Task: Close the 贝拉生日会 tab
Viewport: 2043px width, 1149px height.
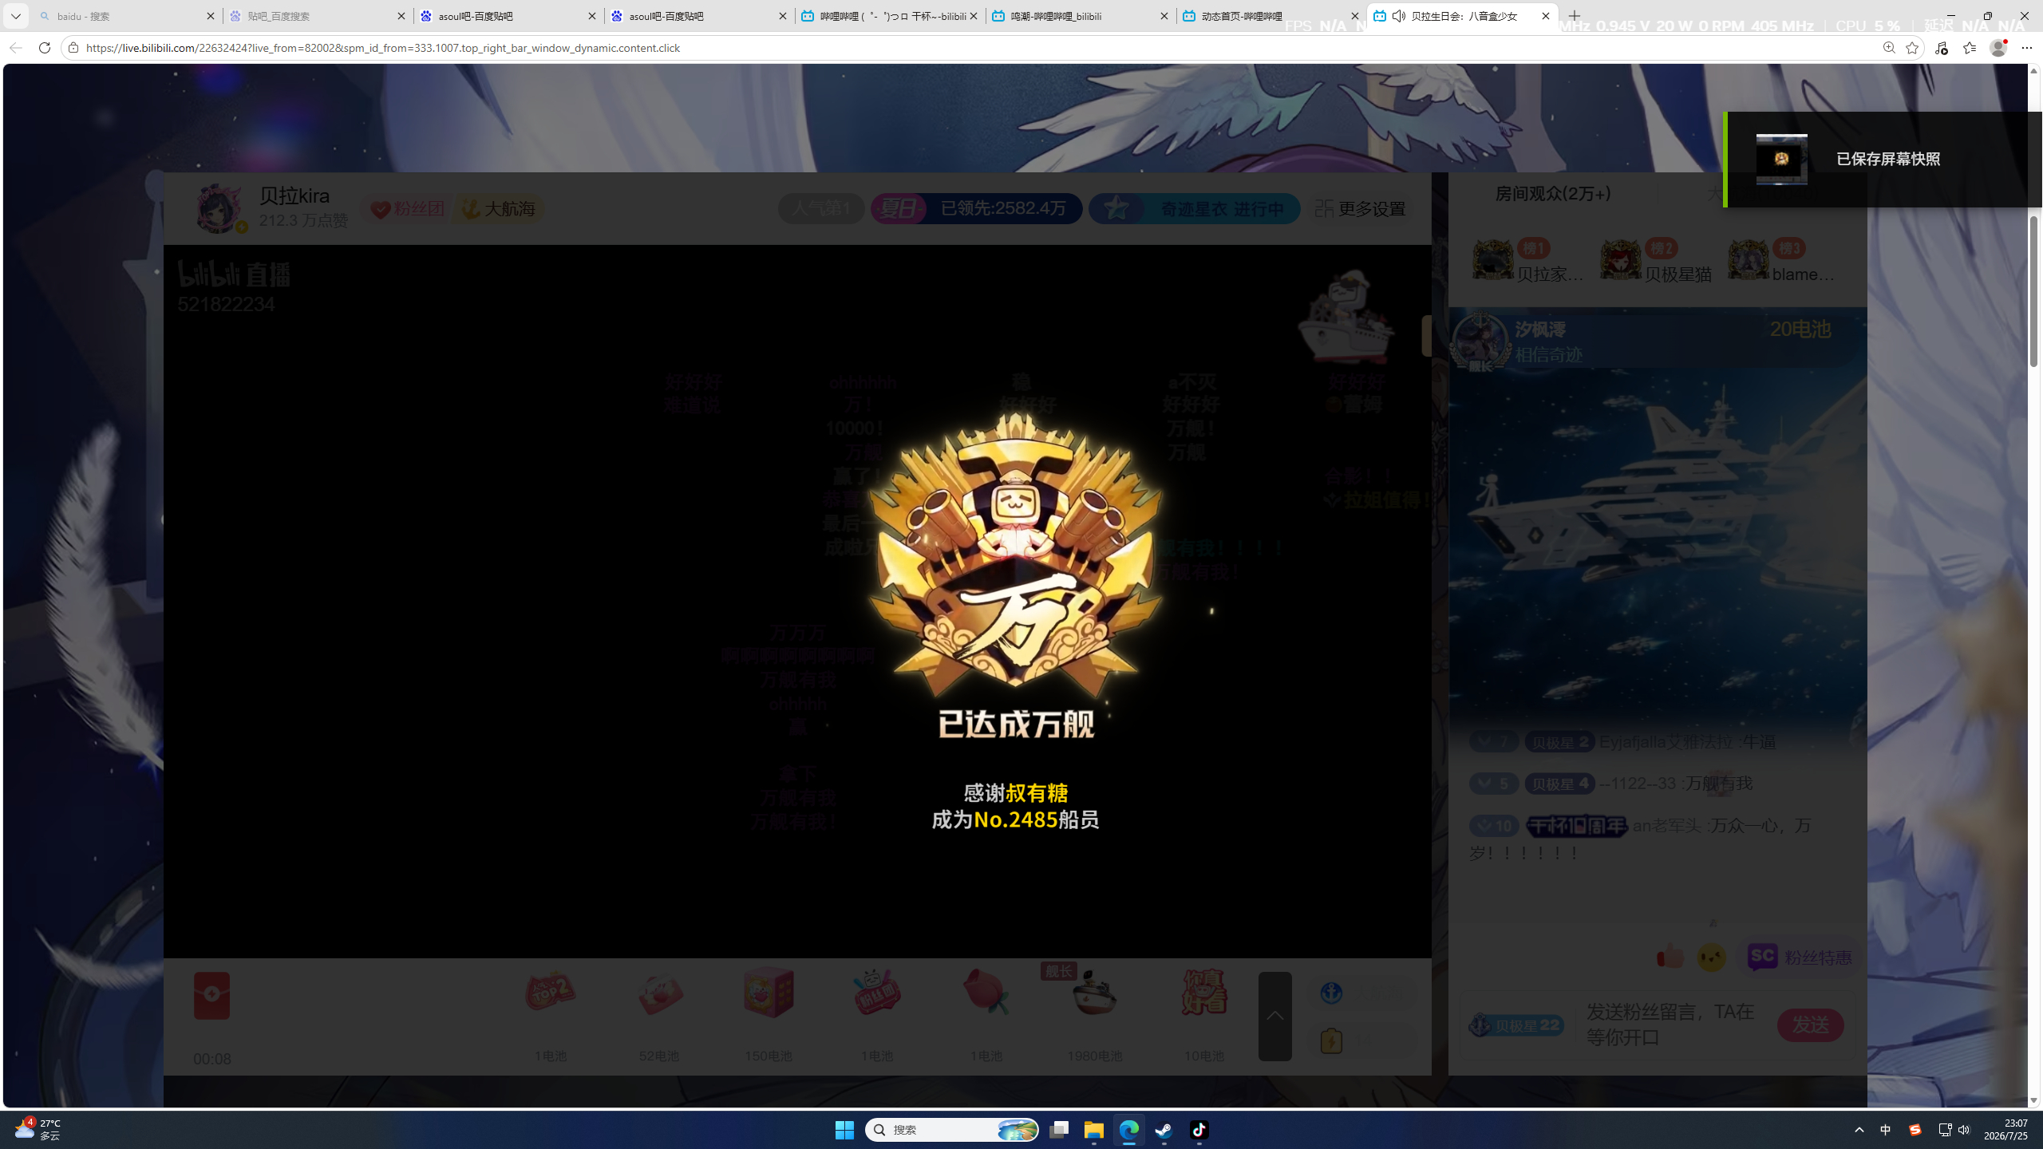Action: click(x=1546, y=16)
